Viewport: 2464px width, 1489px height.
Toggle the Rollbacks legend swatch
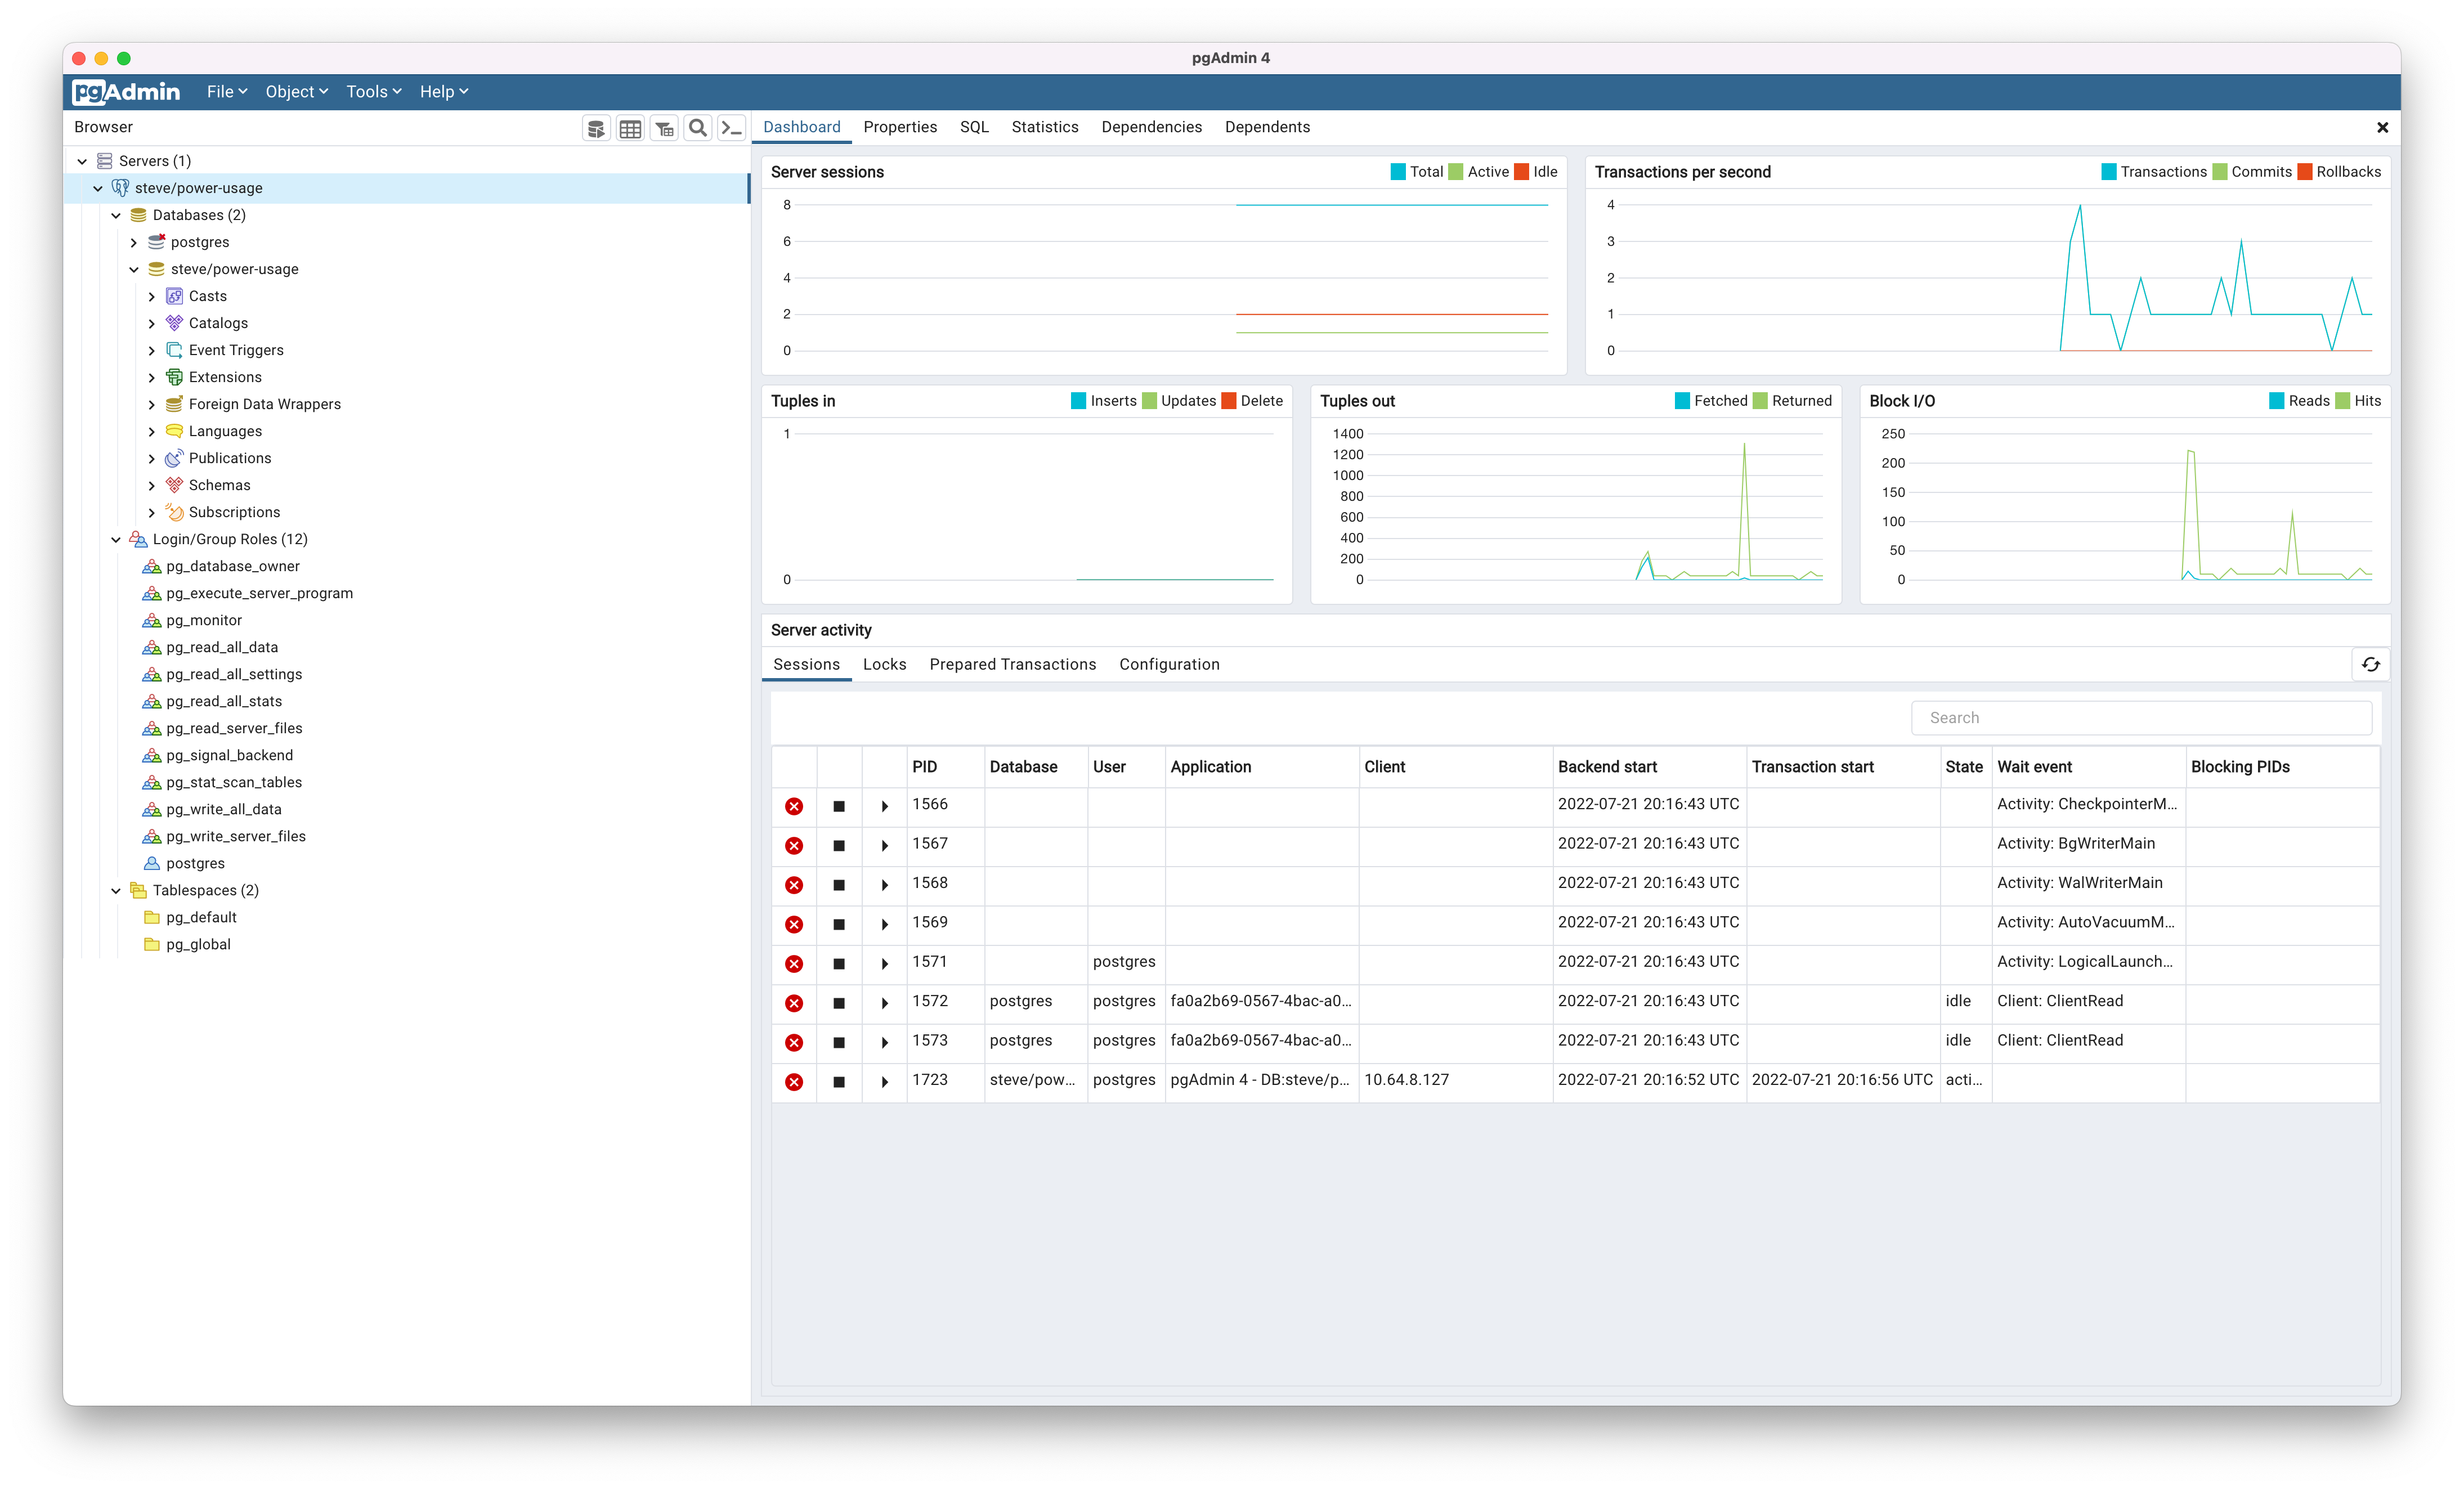tap(2304, 172)
